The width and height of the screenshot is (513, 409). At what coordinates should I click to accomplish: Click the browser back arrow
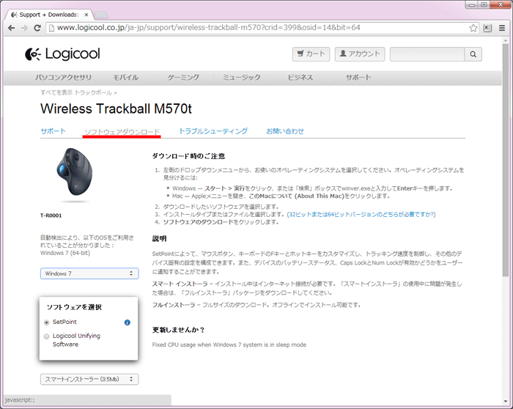(x=12, y=28)
